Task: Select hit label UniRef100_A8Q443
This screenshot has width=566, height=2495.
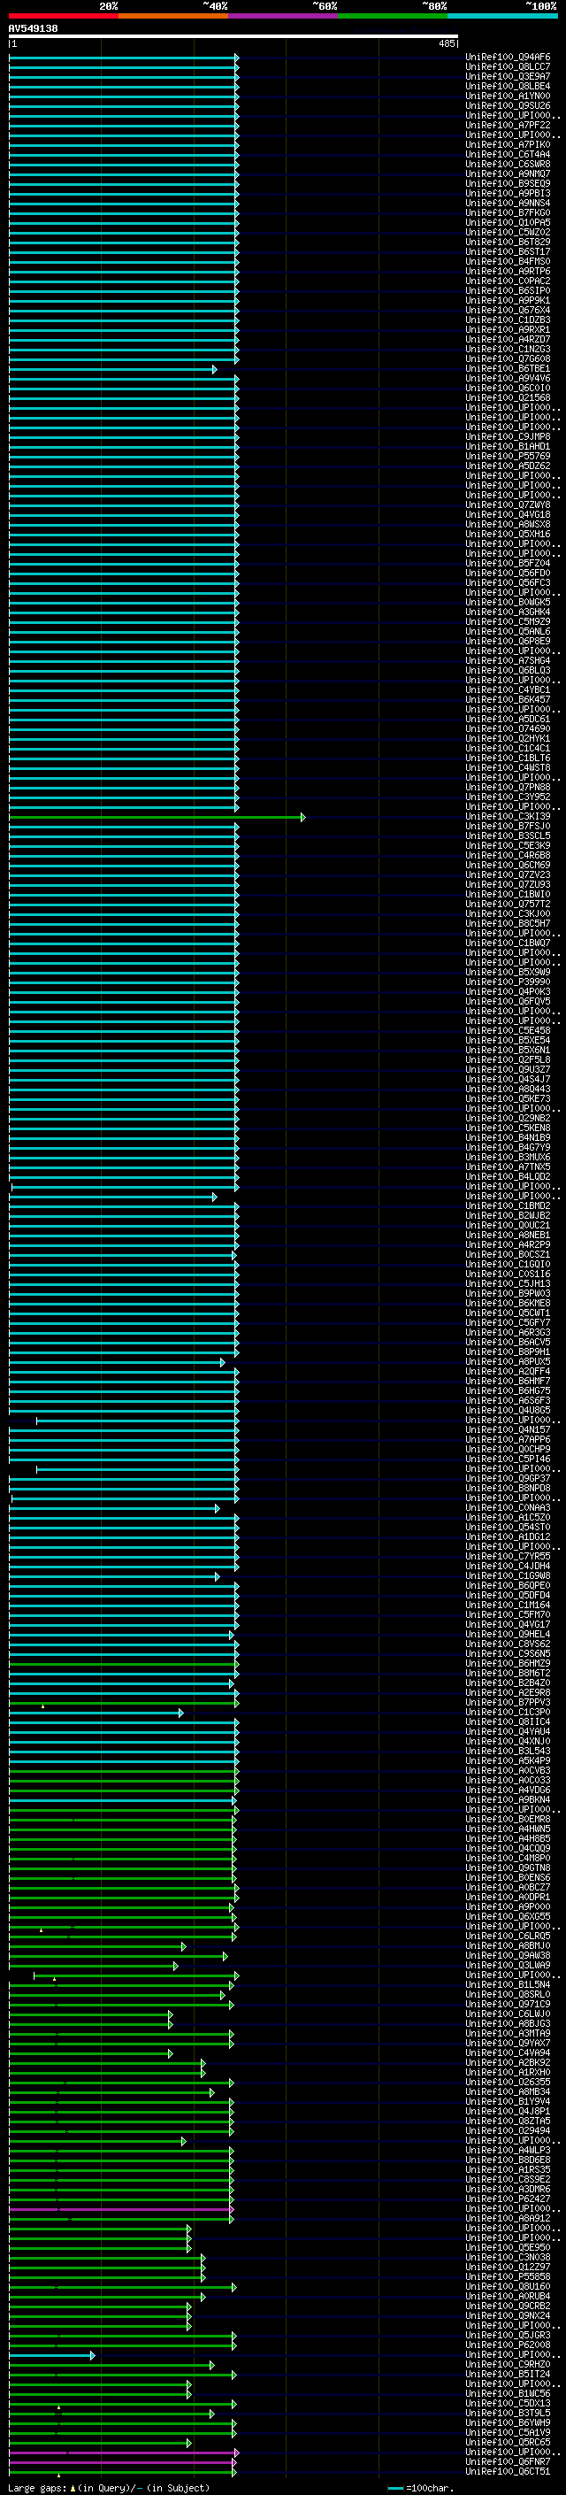Action: click(508, 1089)
